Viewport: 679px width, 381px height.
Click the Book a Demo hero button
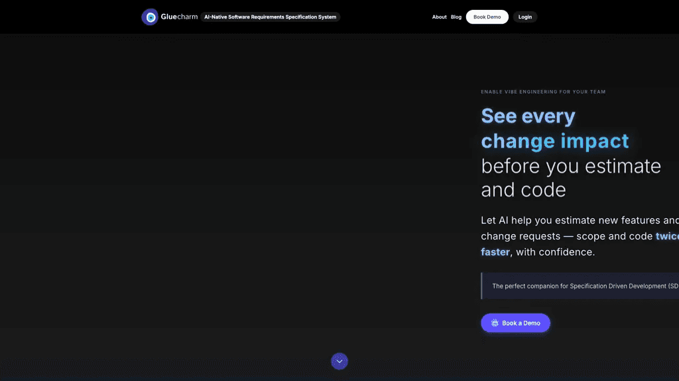tap(515, 323)
